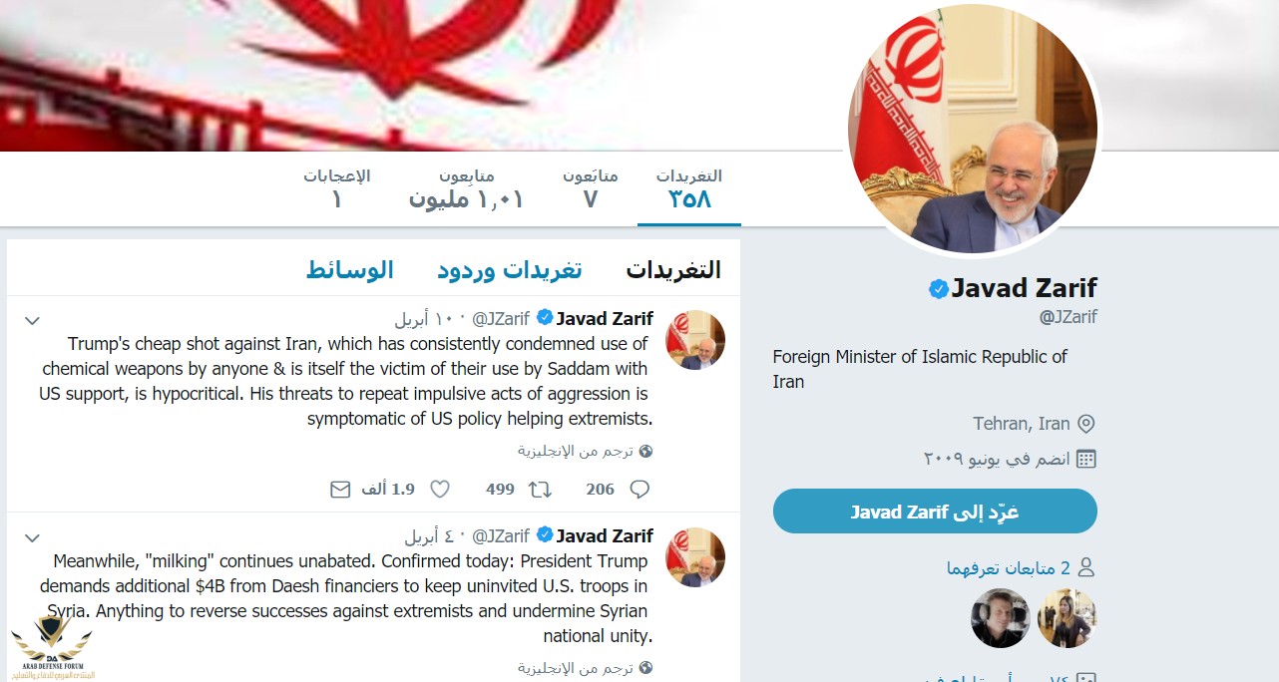Click the reply icon on the first tweet
1279x682 pixels.
click(x=639, y=489)
